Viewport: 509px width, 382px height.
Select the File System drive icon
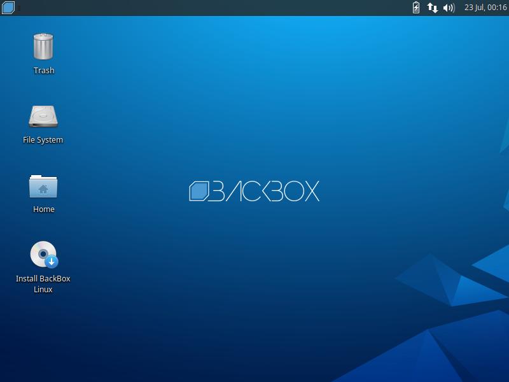coord(43,116)
